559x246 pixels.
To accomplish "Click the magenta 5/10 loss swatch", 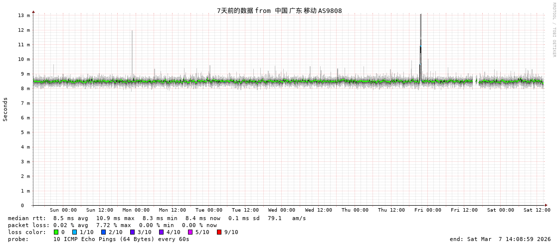I will click(190, 232).
